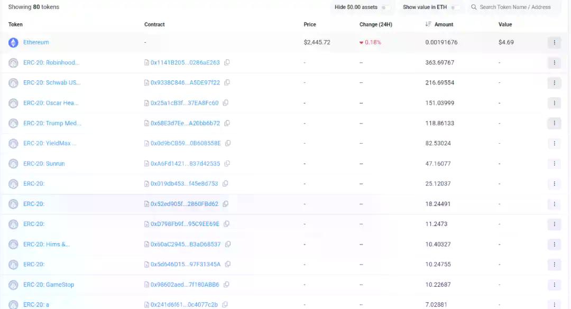Open more options for Sunrun row
Screen dimensions: 571x309
[x=554, y=164]
